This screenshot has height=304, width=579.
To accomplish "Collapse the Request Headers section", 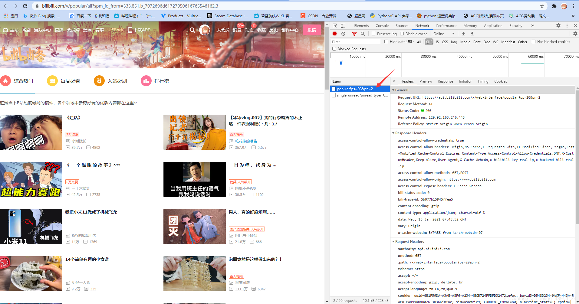I will coord(393,241).
